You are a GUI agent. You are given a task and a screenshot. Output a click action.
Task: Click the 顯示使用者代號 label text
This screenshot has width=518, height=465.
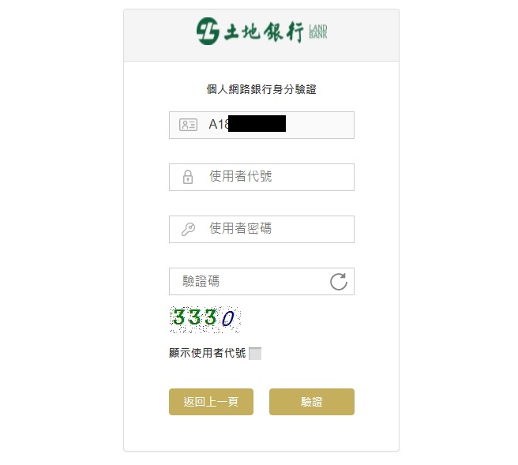pos(207,353)
